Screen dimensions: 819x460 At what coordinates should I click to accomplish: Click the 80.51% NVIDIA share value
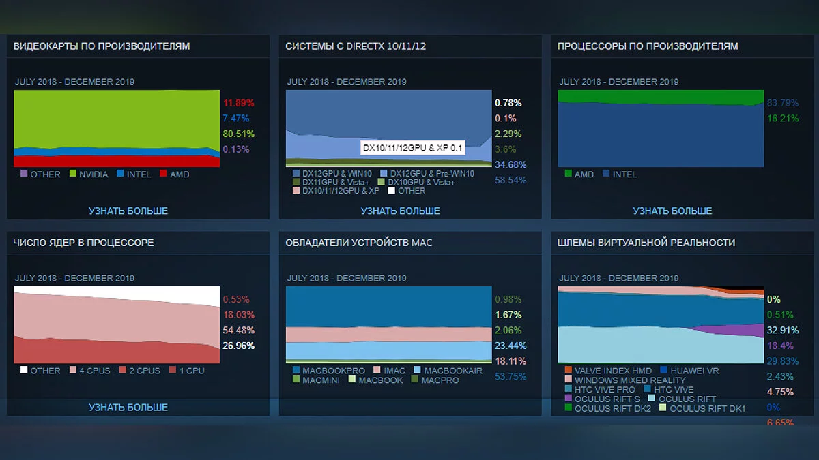[239, 134]
